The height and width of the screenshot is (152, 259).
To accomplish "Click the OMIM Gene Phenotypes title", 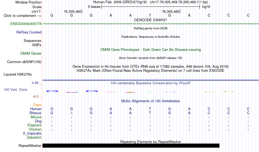I will click(x=150, y=50).
